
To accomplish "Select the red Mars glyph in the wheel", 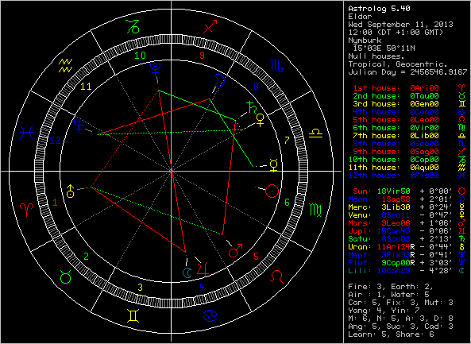I will [235, 251].
